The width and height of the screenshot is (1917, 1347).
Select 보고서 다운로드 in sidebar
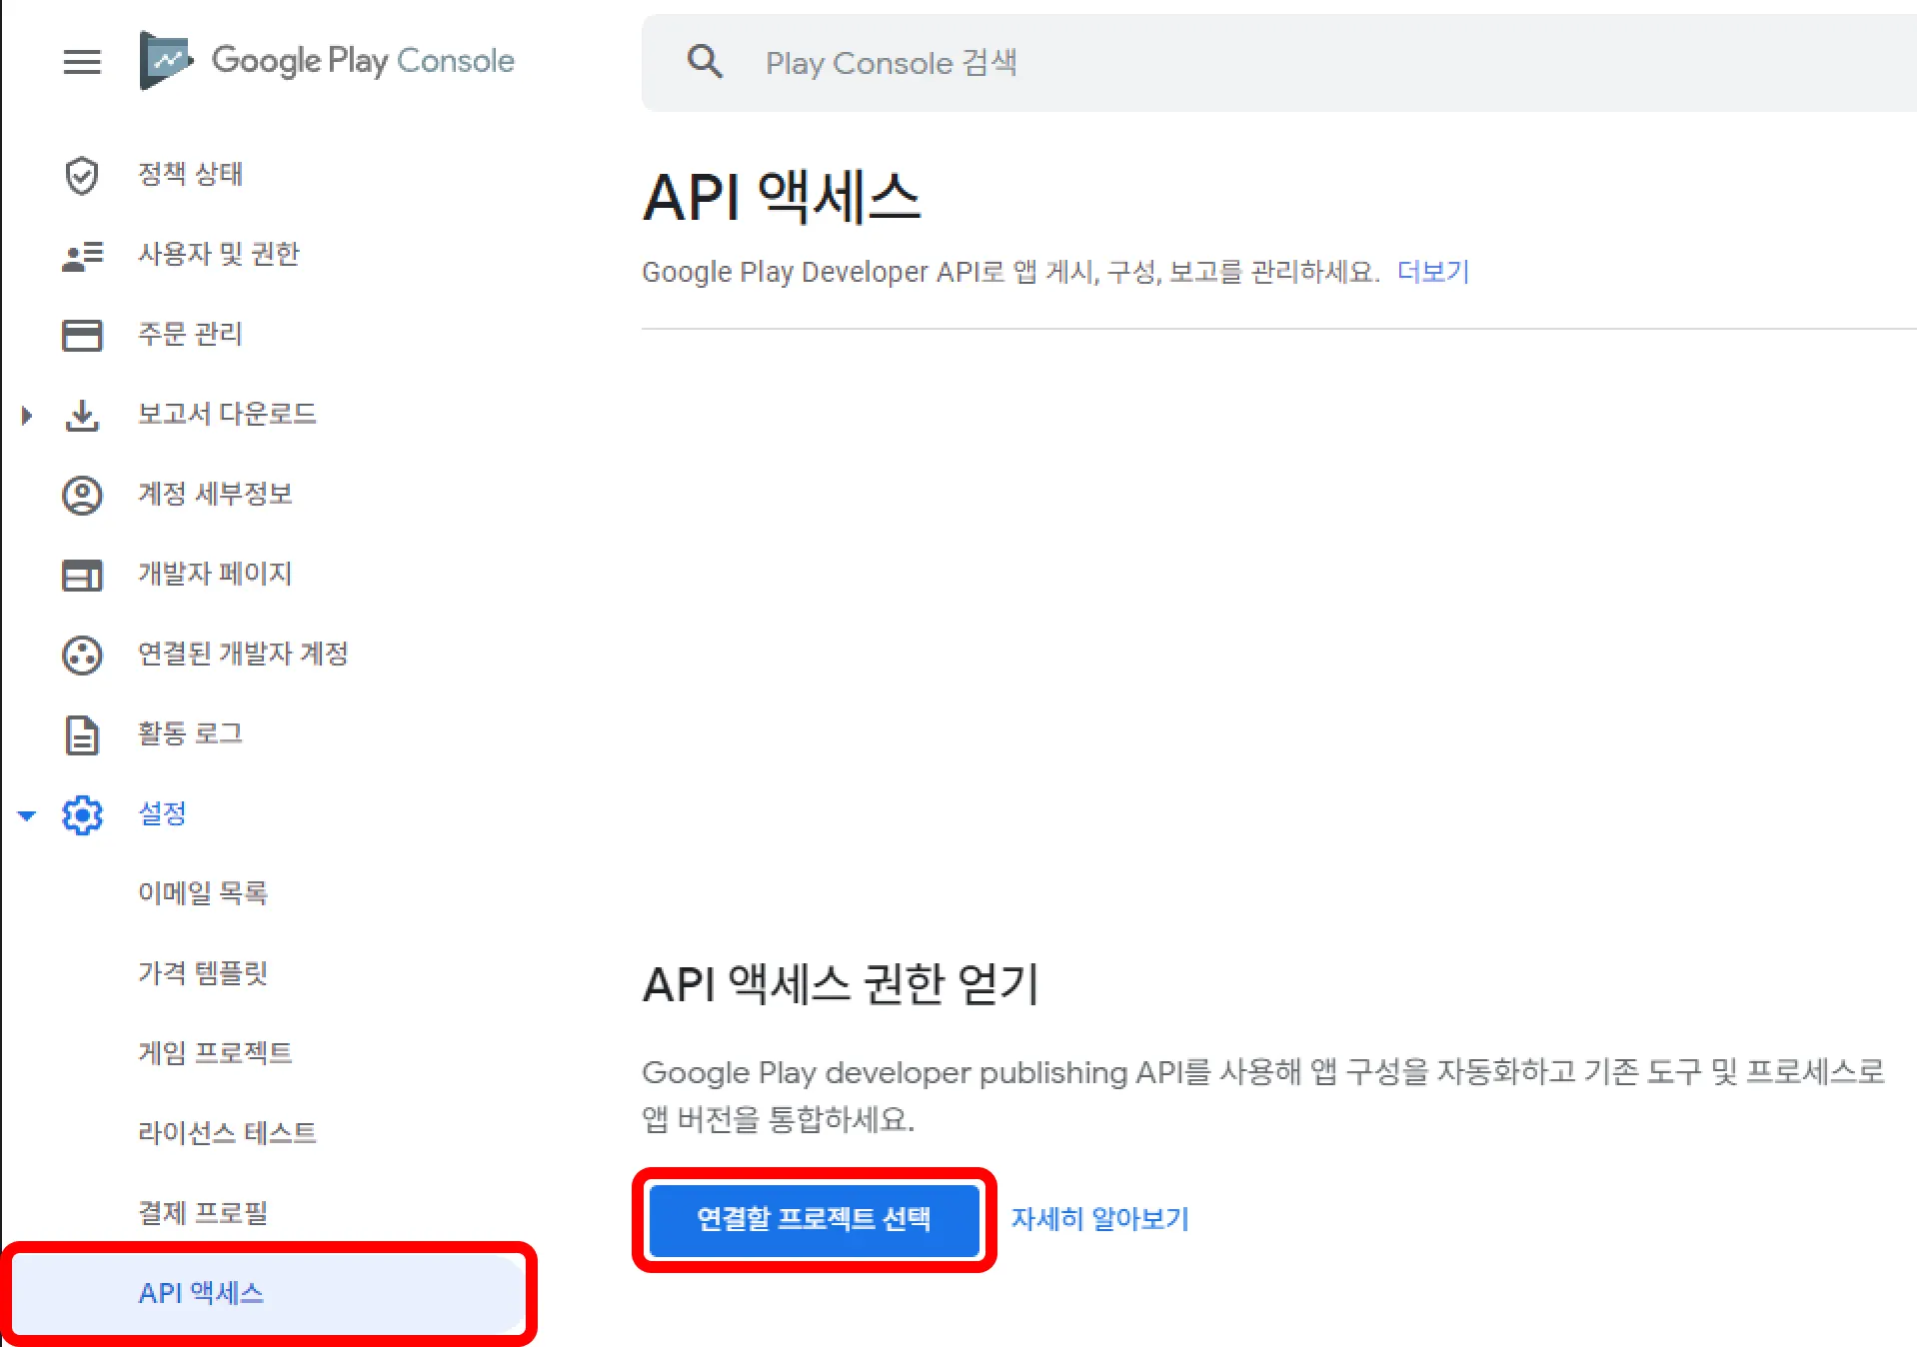(x=227, y=414)
